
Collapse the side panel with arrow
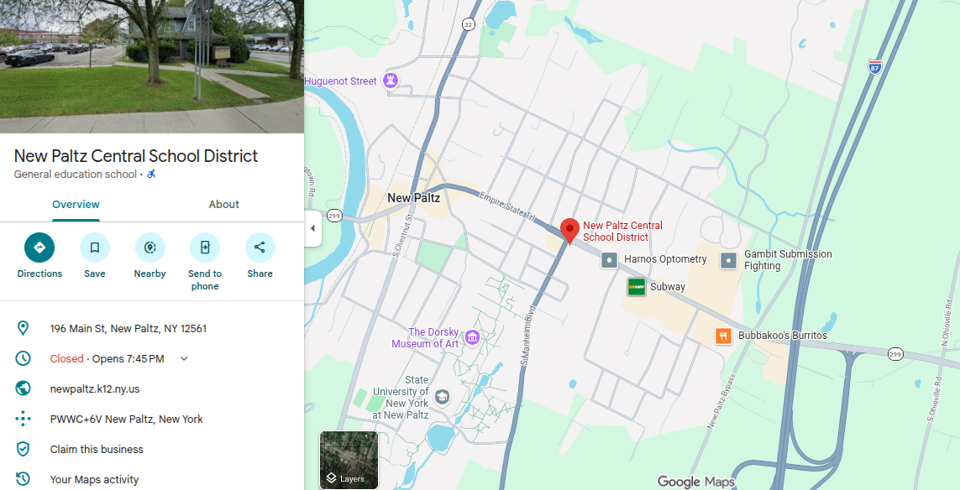[312, 228]
